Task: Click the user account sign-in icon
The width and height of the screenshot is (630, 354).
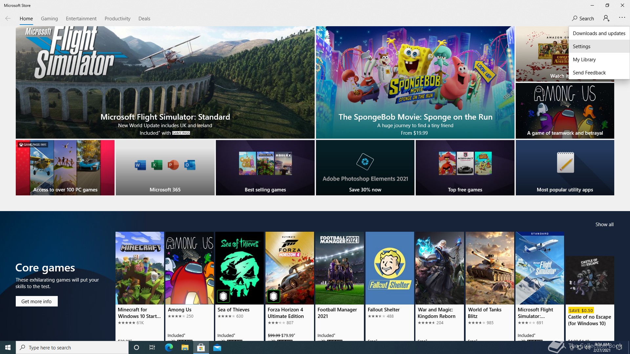Action: pyautogui.click(x=606, y=18)
